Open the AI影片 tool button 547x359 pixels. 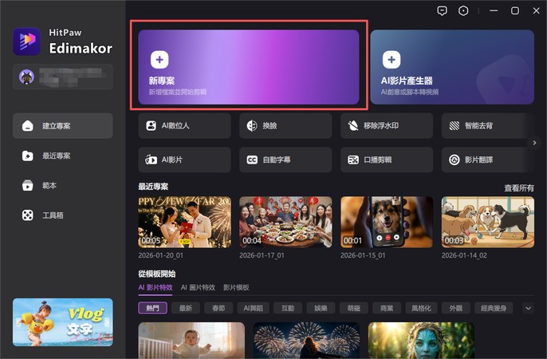click(184, 160)
